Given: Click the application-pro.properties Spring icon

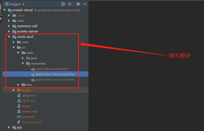Looking at the screenshot, I should click(x=33, y=80).
